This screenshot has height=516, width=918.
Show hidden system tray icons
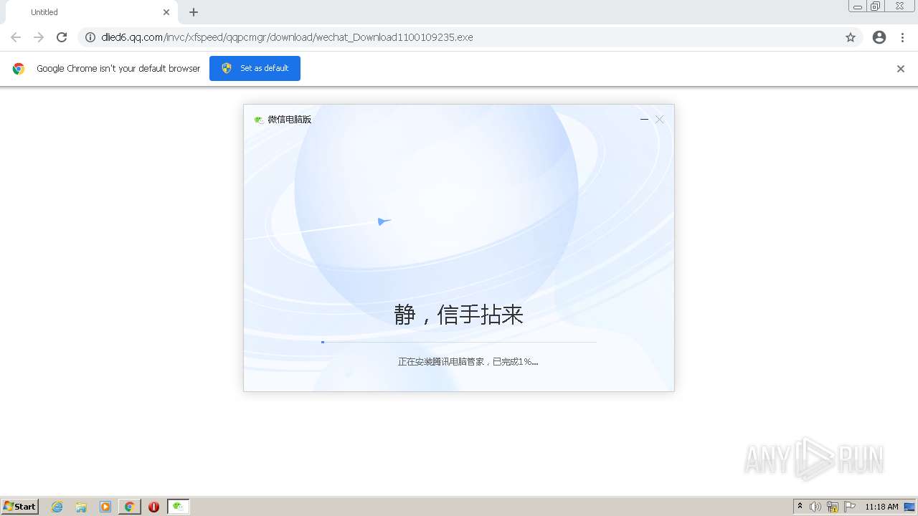click(800, 507)
